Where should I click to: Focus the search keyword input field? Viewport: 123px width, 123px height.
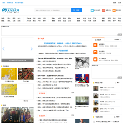pyautogui.click(x=53, y=10)
